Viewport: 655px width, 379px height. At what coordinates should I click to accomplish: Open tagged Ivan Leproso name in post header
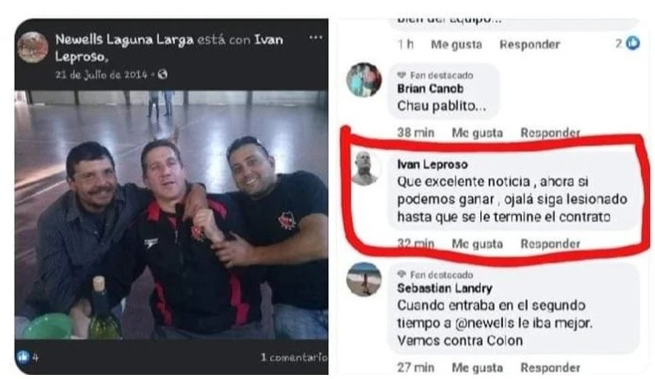point(169,48)
